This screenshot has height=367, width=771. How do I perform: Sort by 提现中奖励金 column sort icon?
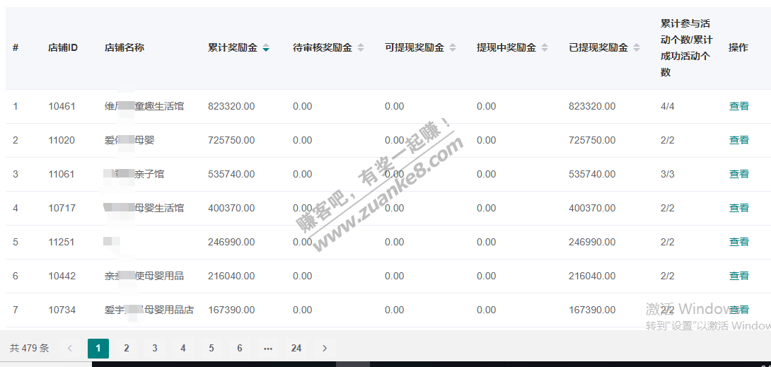pyautogui.click(x=545, y=48)
